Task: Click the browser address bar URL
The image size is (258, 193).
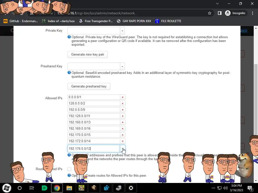Action: tap(96, 13)
